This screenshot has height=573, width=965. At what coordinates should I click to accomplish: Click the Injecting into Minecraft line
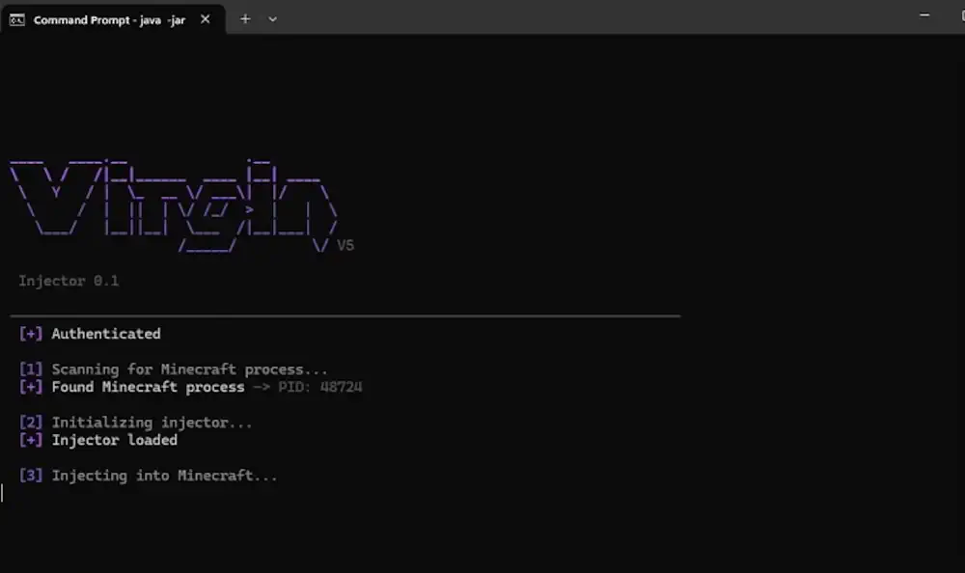tap(164, 476)
